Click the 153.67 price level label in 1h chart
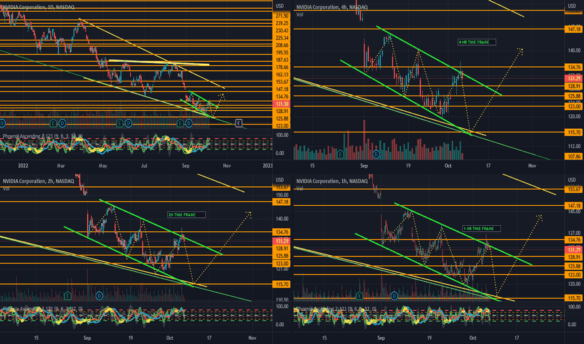Screen dimensions: 584x344 pos(574,190)
